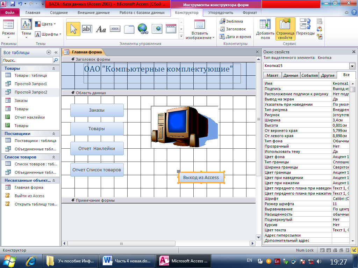Select Простой Запрос2 query
The width and height of the screenshot is (358, 268).
point(31,92)
